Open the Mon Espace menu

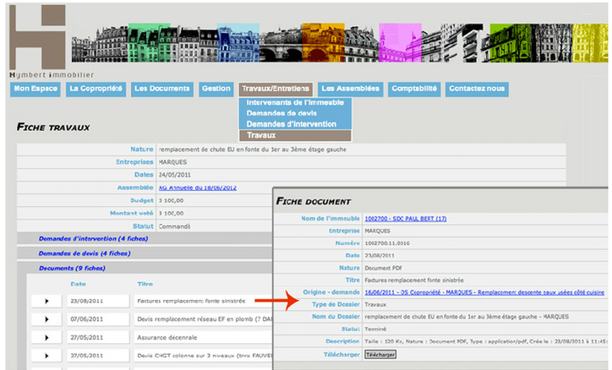pos(36,89)
